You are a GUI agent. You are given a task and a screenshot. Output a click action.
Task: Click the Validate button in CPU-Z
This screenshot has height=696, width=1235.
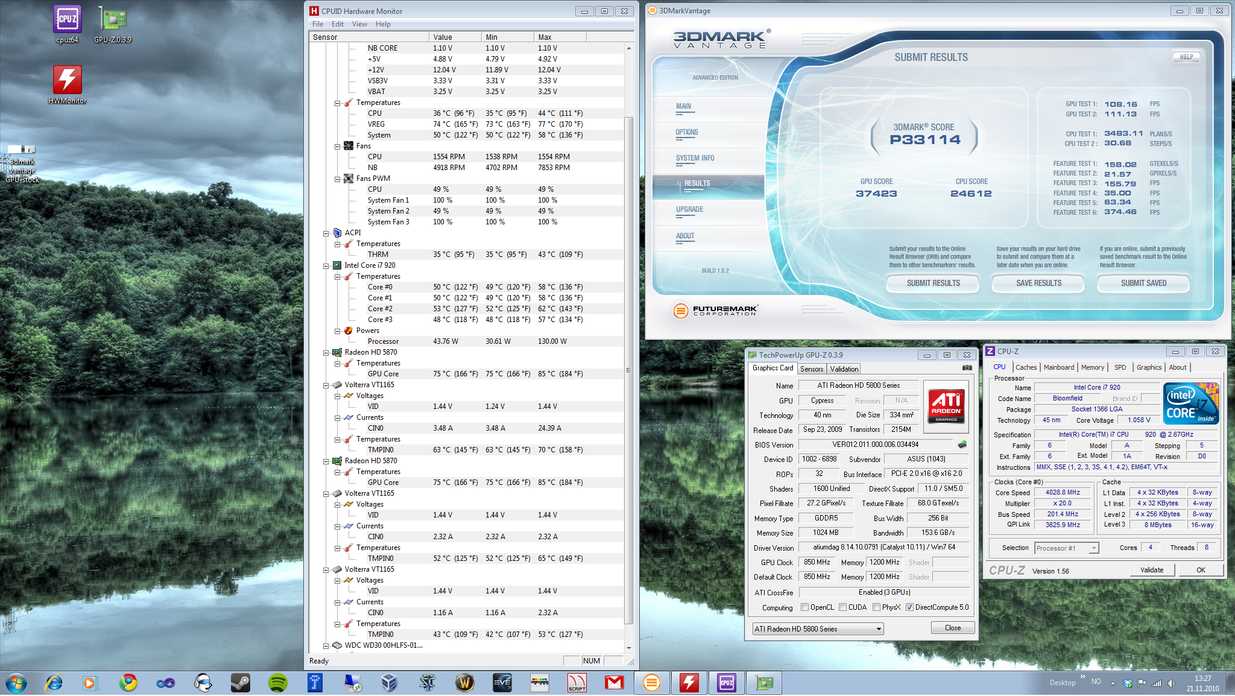pos(1152,570)
